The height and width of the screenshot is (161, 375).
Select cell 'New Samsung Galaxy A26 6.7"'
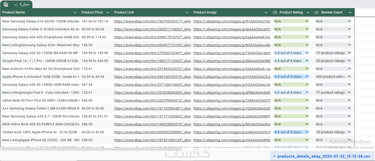[x=41, y=116]
